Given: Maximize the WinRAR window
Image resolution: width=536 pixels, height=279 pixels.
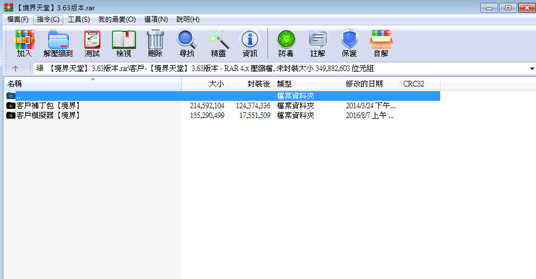Looking at the screenshot, I should pyautogui.click(x=508, y=8).
